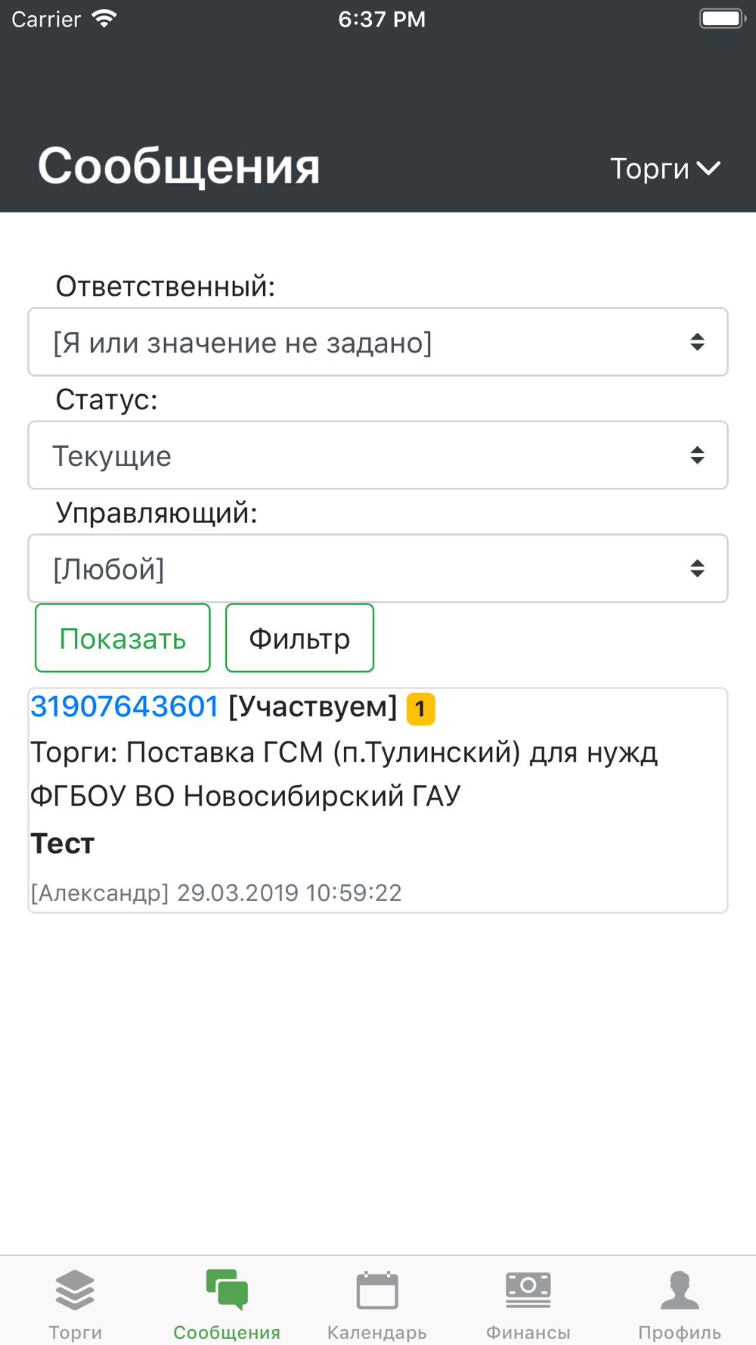Open the Профиль person icon
The width and height of the screenshot is (756, 1345).
point(680,1289)
